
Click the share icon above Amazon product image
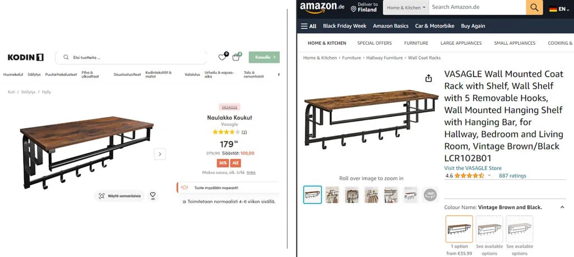[429, 78]
